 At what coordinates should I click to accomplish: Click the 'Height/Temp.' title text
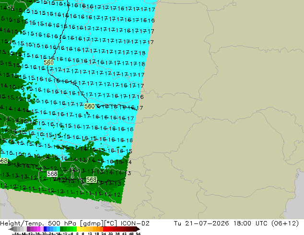click(22, 223)
